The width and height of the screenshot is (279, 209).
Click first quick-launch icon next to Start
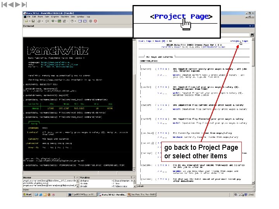pyautogui.click(x=36, y=195)
